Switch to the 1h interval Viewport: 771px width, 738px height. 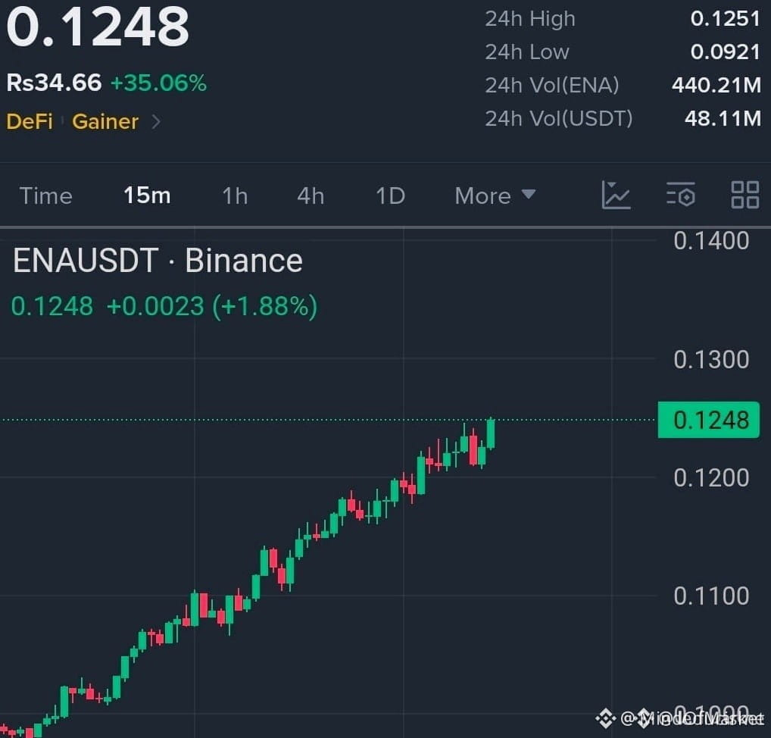click(235, 195)
